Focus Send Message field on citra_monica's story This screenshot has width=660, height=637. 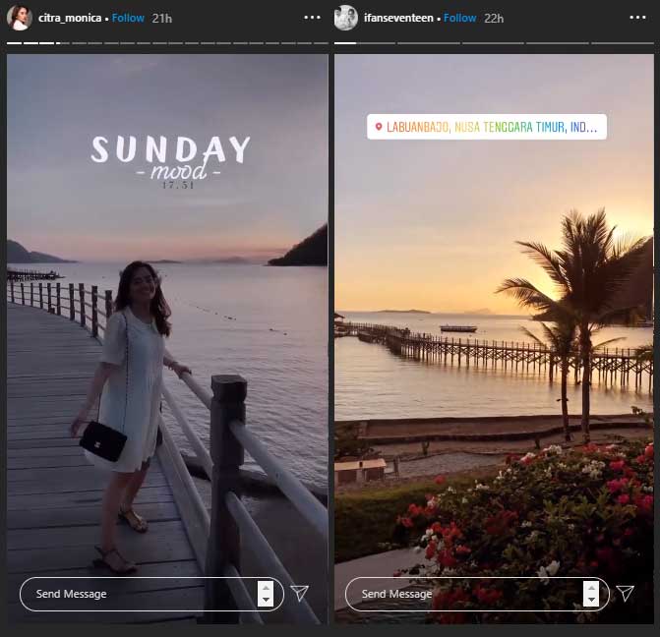point(138,594)
